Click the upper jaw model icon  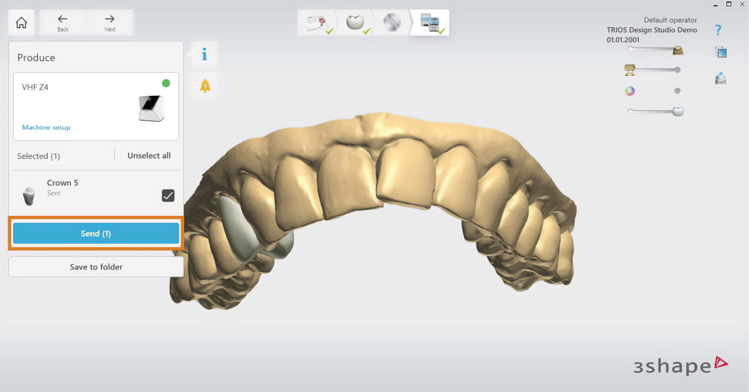[x=678, y=50]
